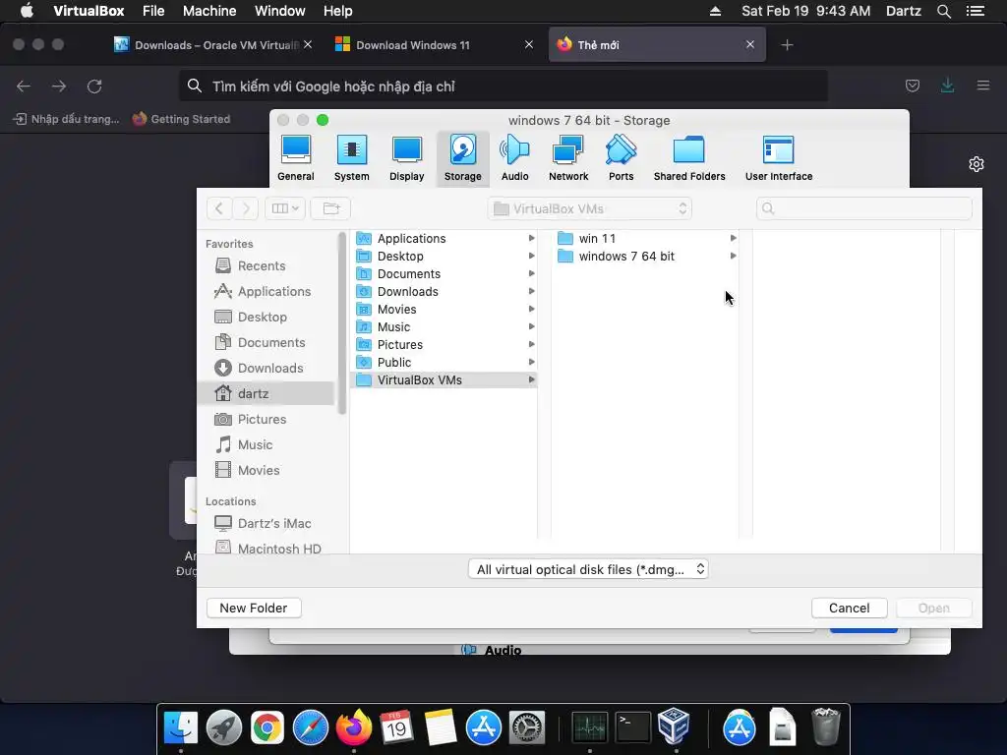Image resolution: width=1007 pixels, height=755 pixels.
Task: Go forward in file dialog
Action: tap(245, 208)
